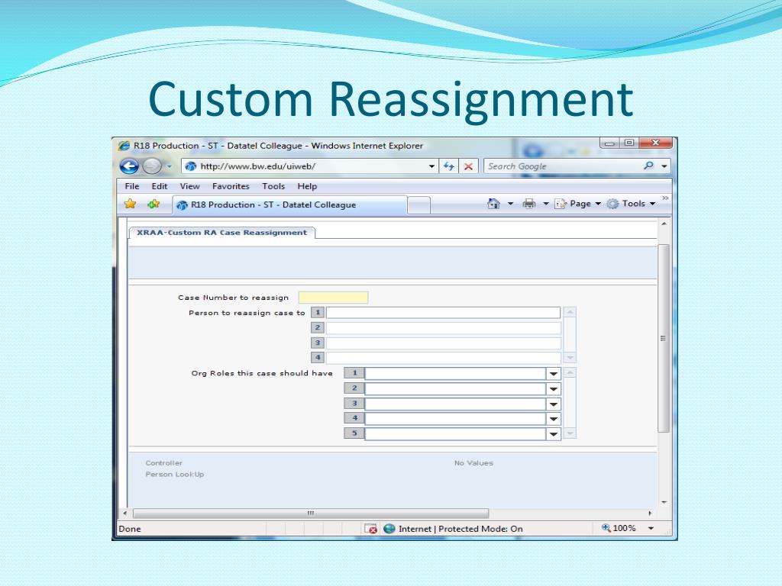Expand the address bar URL history dropdown

pos(432,166)
